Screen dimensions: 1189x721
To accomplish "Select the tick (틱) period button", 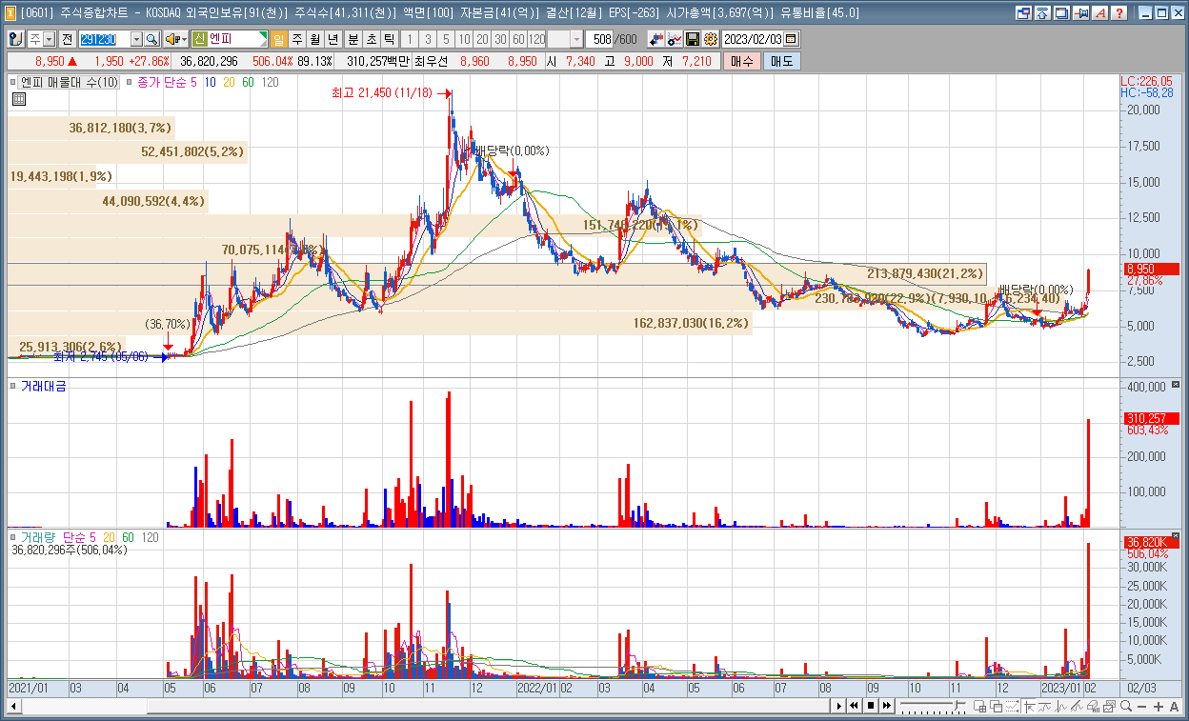I will (x=389, y=39).
